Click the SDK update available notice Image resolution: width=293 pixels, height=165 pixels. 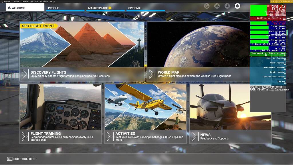point(281,1)
